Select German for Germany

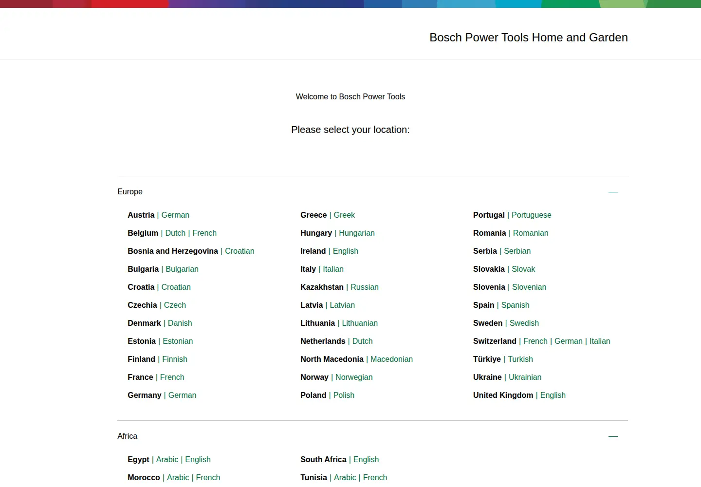coord(182,395)
